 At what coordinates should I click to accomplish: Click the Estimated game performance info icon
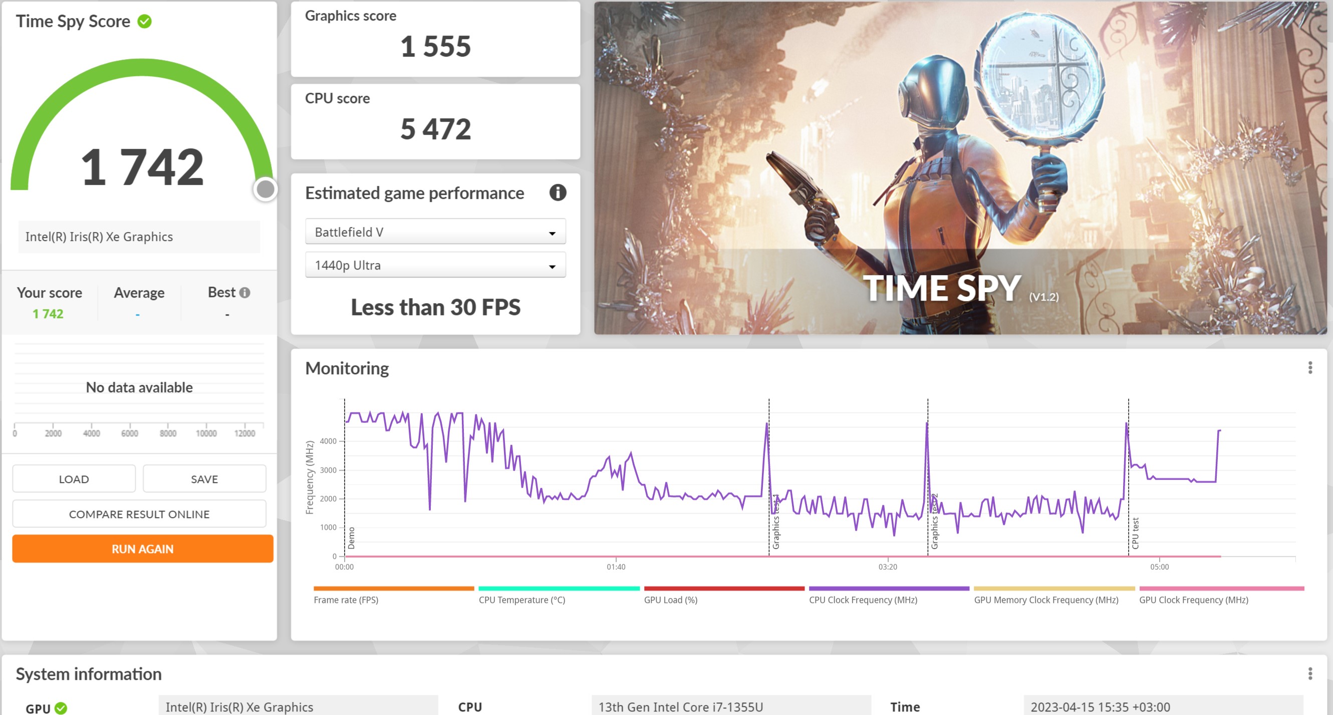pyautogui.click(x=558, y=192)
